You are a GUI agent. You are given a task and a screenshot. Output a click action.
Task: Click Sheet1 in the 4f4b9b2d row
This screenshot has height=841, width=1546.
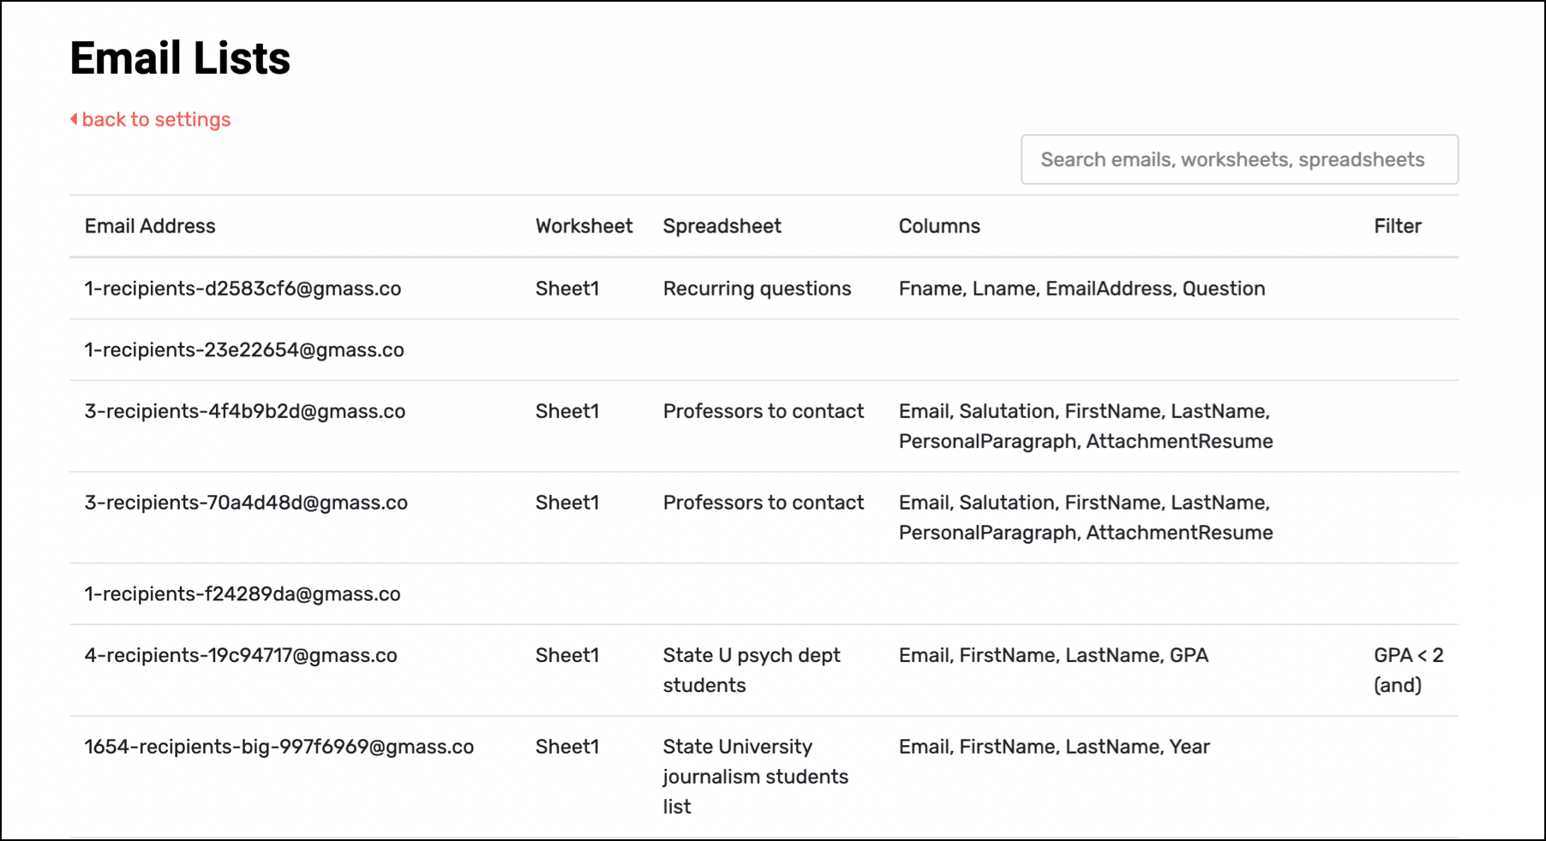point(567,411)
